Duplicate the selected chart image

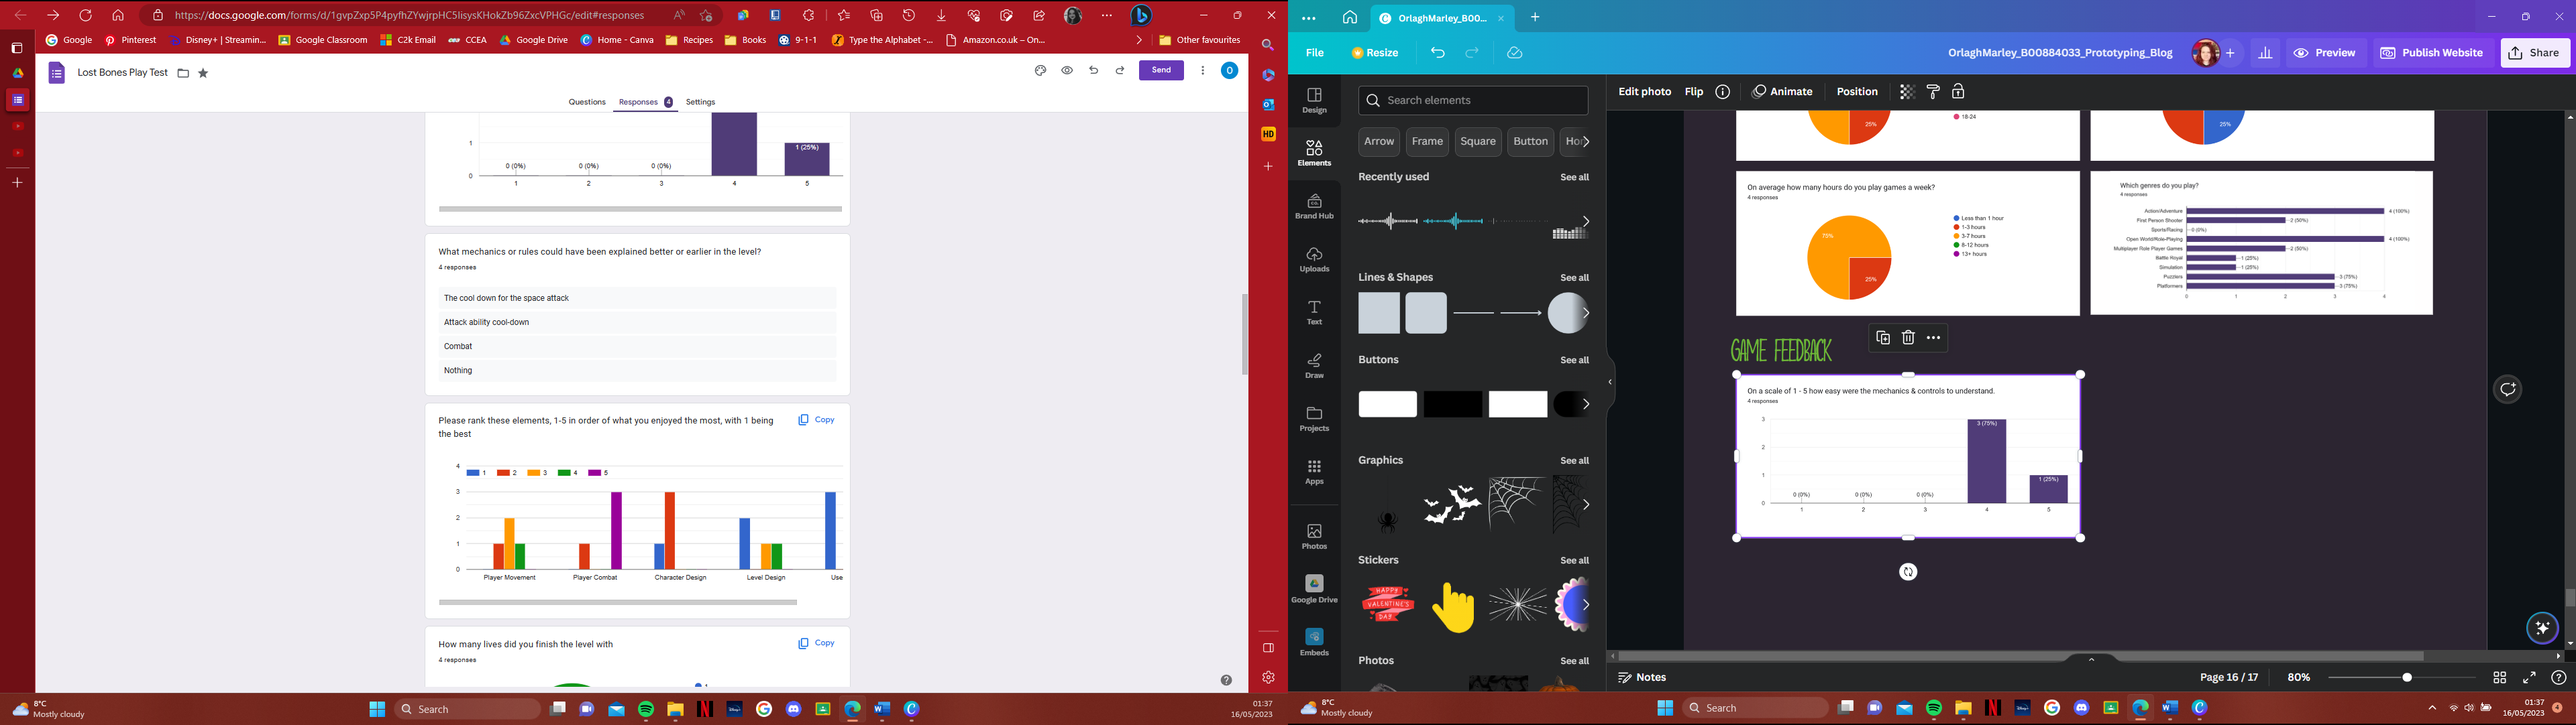(1882, 338)
